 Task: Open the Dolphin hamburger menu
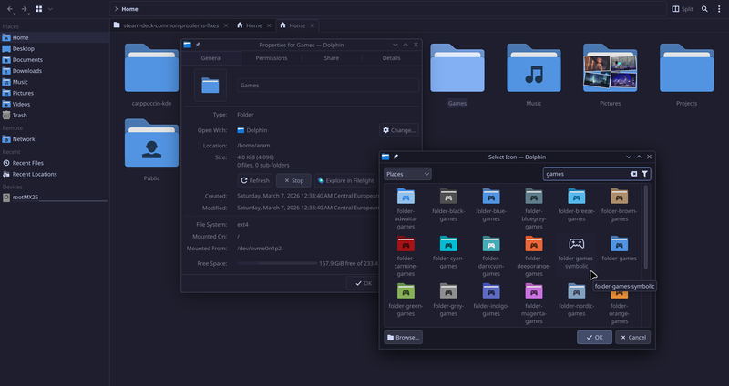click(719, 9)
